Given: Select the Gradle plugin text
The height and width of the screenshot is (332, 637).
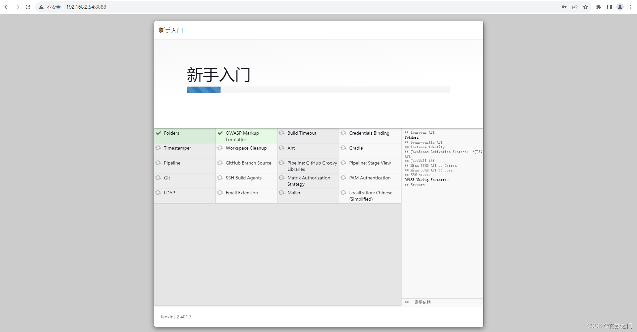Looking at the screenshot, I should pos(356,148).
